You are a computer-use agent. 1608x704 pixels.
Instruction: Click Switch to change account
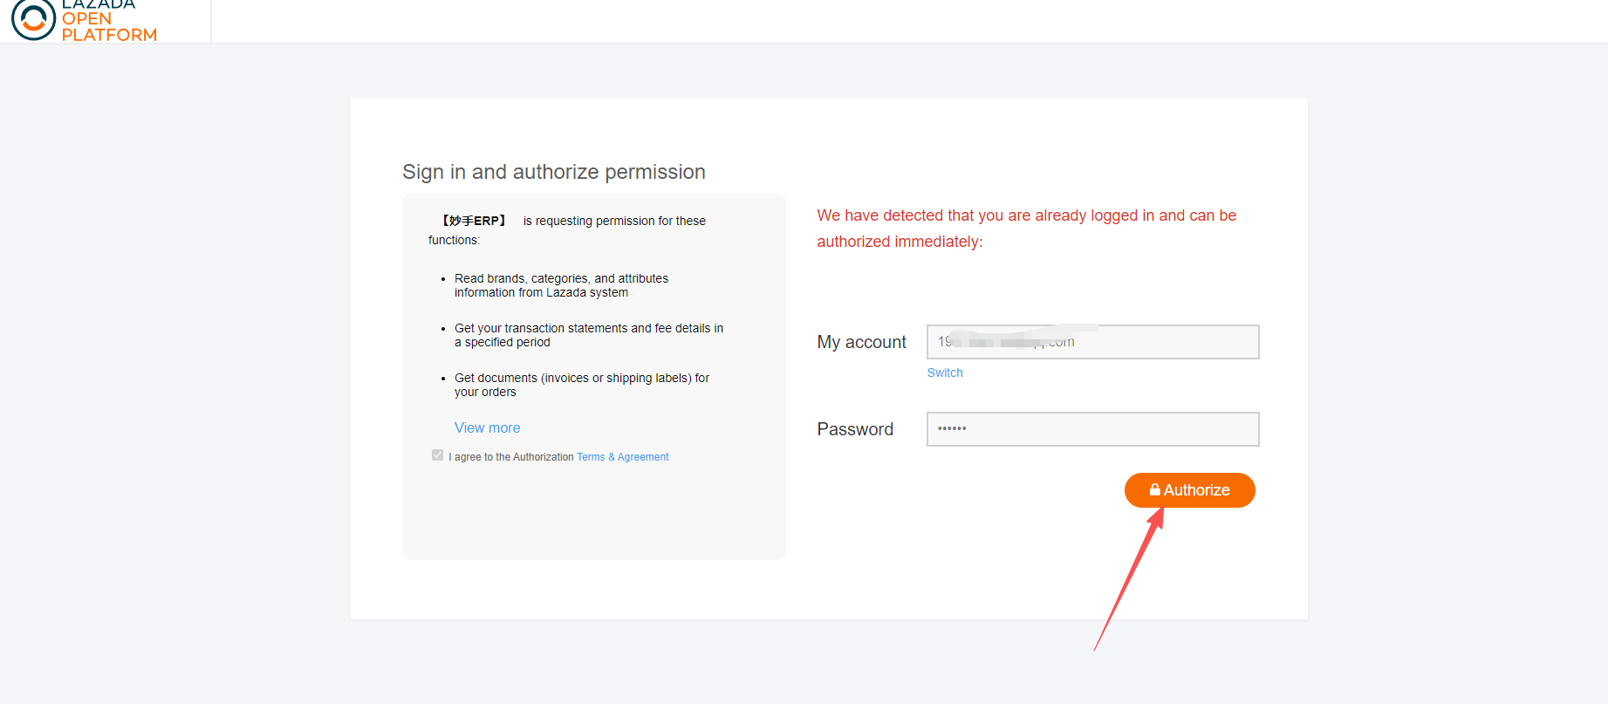945,373
